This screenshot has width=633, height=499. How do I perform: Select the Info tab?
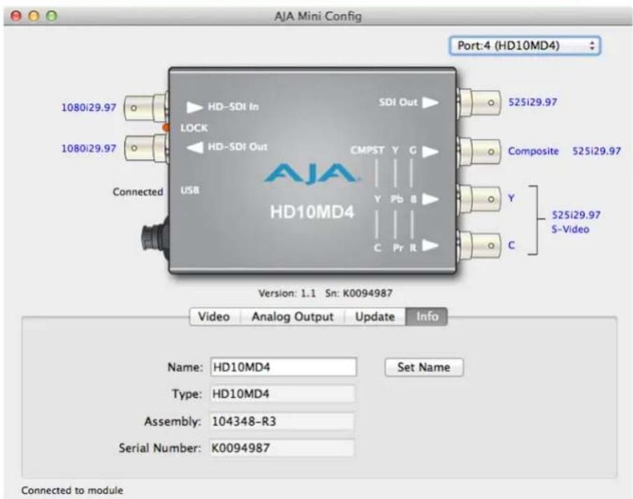point(427,317)
